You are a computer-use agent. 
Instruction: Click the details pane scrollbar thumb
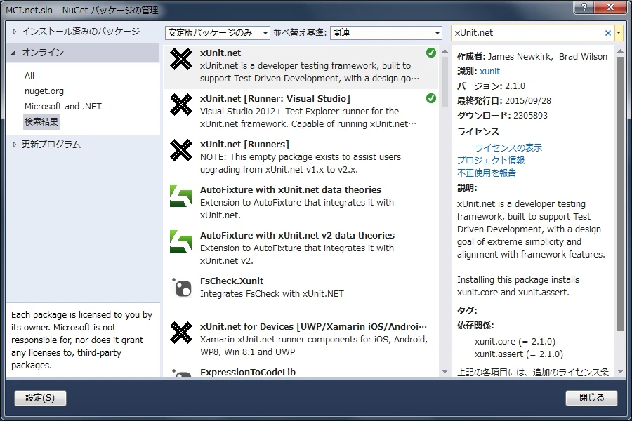621,194
